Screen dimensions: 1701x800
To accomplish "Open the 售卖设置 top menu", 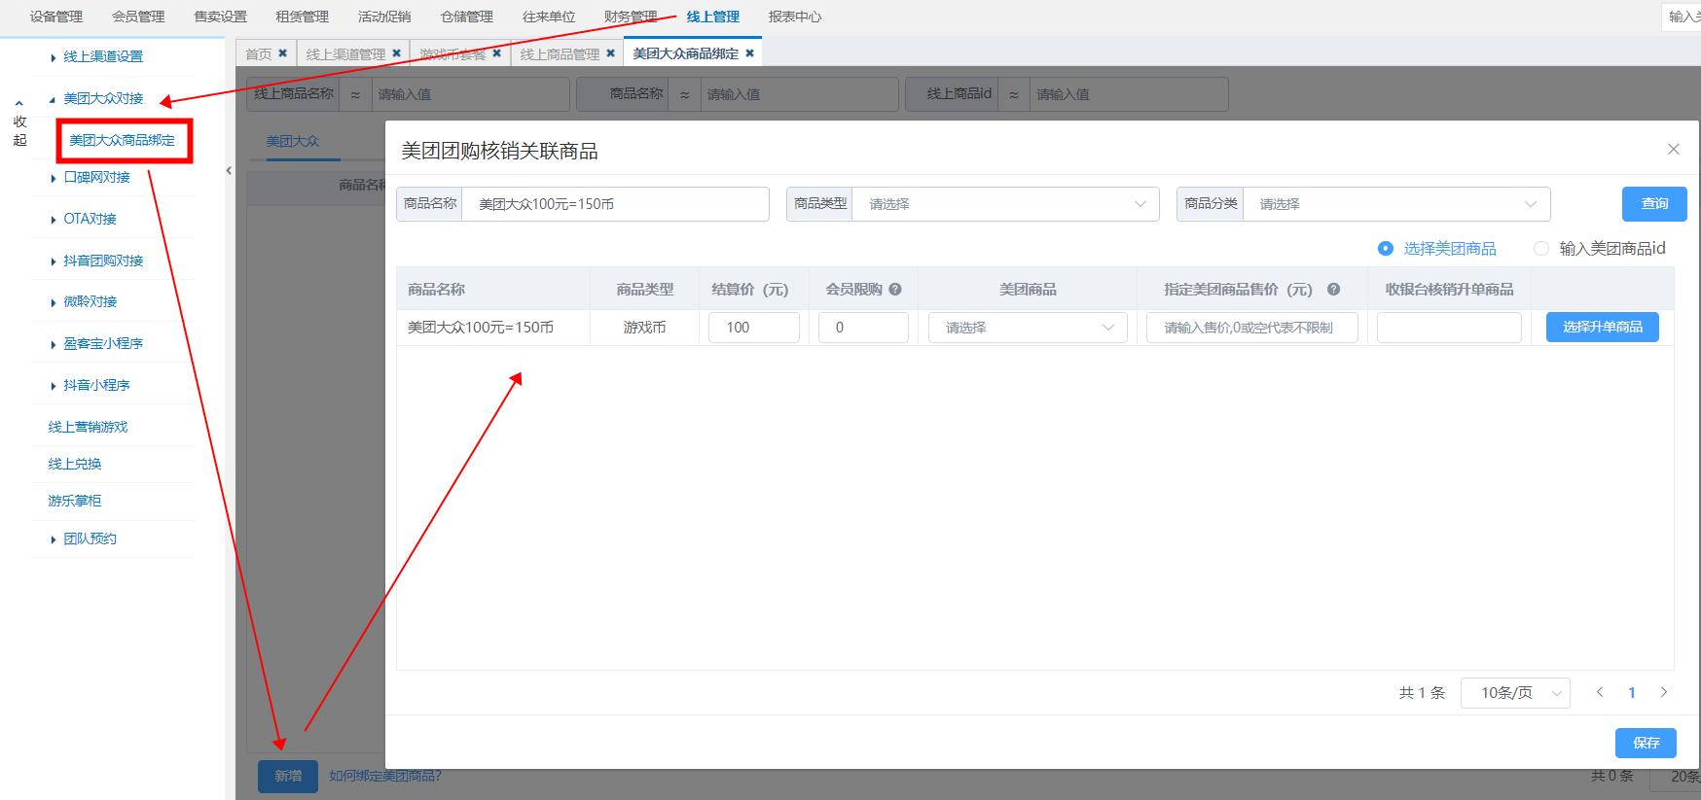I will point(220,17).
